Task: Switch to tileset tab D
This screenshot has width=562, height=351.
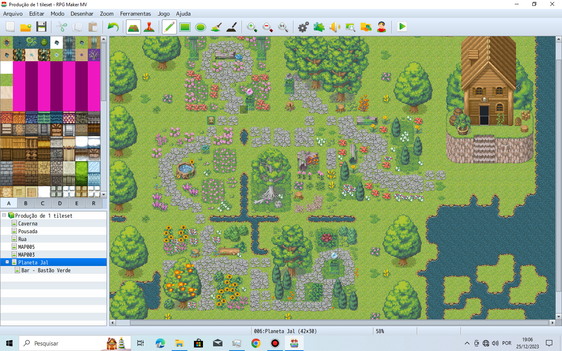Action: [x=60, y=203]
